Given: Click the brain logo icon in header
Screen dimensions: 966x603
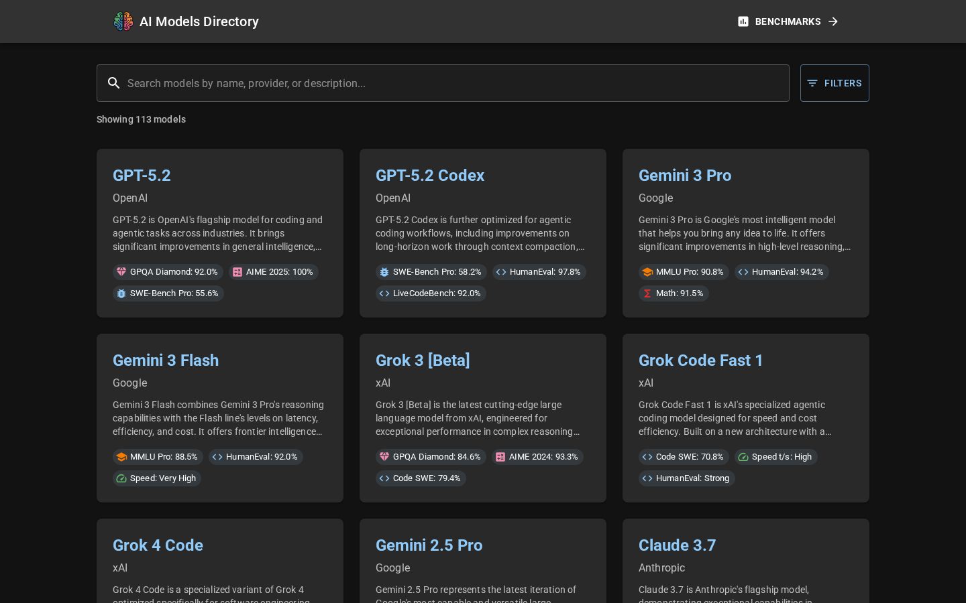Looking at the screenshot, I should coord(123,21).
